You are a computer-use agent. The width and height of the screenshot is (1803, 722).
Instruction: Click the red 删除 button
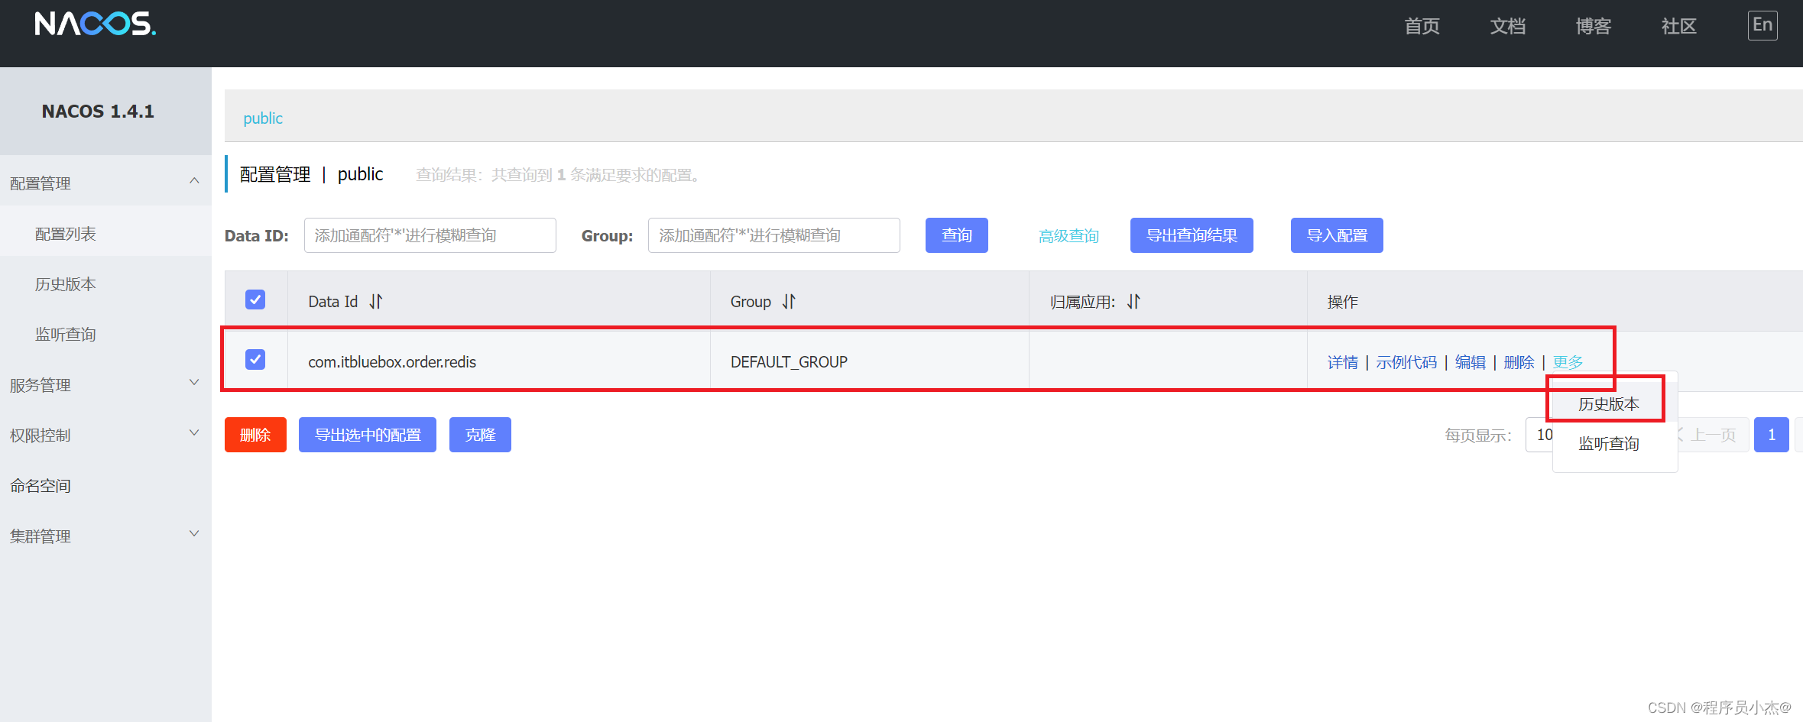(255, 435)
